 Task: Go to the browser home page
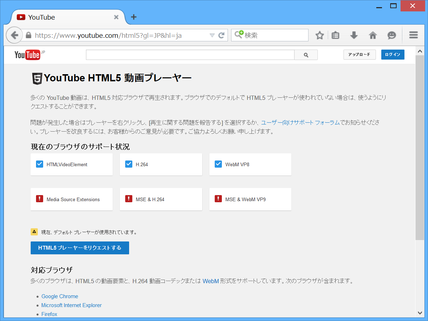[373, 35]
